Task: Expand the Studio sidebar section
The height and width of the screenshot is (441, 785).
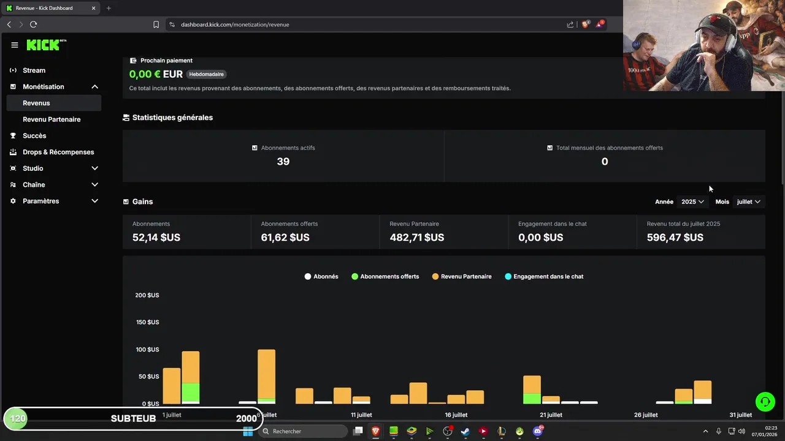Action: (54, 168)
